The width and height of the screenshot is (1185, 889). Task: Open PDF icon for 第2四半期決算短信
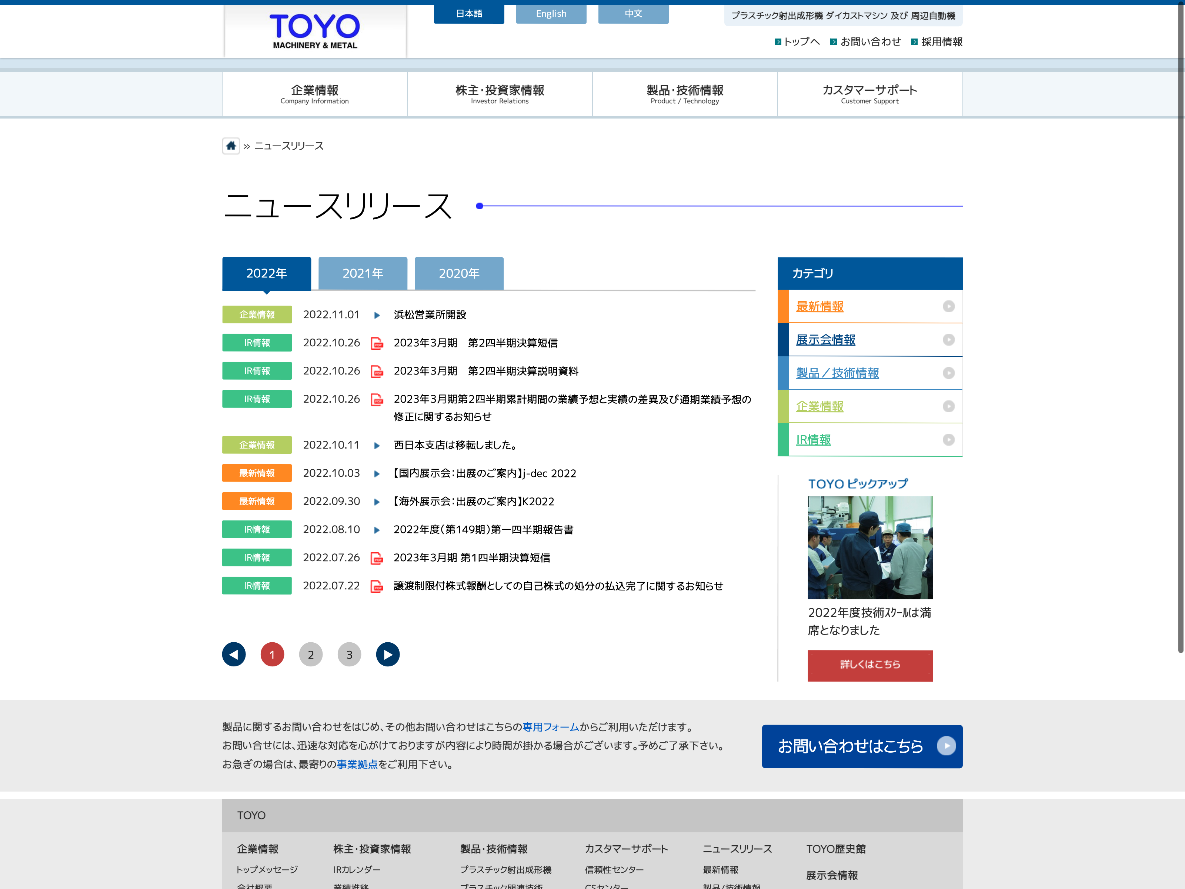coord(377,343)
